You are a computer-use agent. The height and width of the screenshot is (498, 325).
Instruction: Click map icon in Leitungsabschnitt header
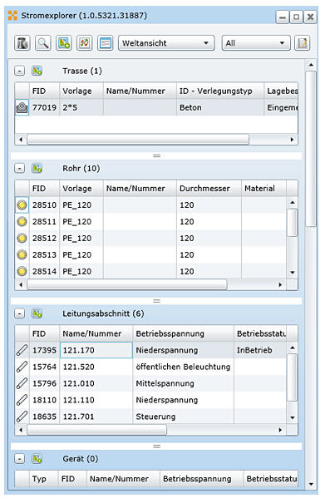(37, 313)
